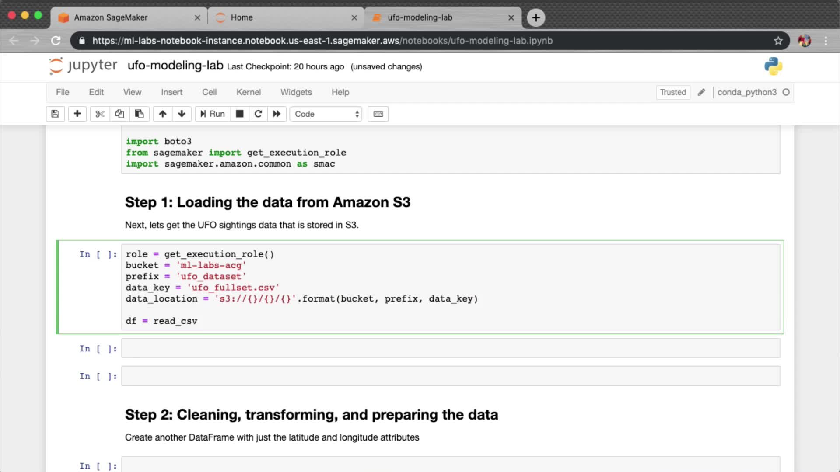
Task: Copy selected cells icon
Action: click(x=119, y=114)
